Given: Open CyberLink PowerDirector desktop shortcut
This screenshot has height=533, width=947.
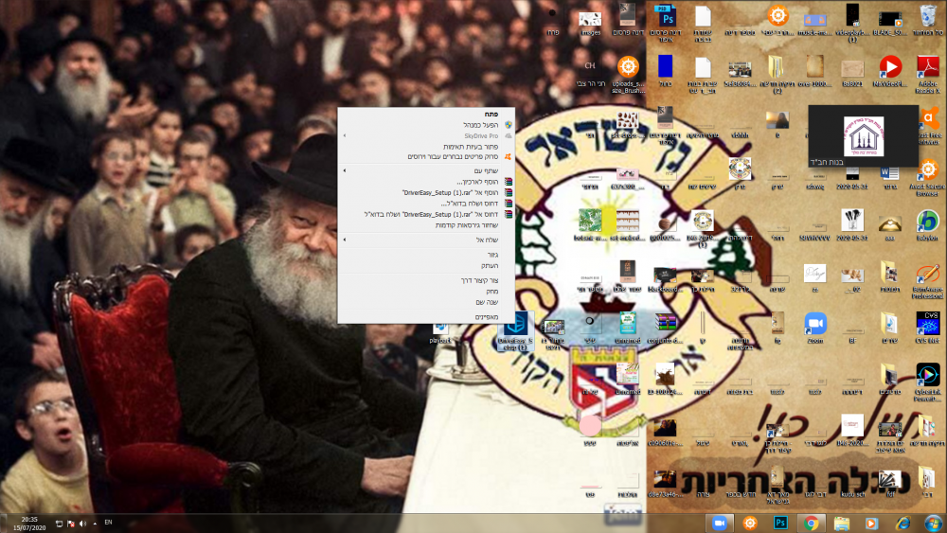Looking at the screenshot, I should pyautogui.click(x=927, y=376).
